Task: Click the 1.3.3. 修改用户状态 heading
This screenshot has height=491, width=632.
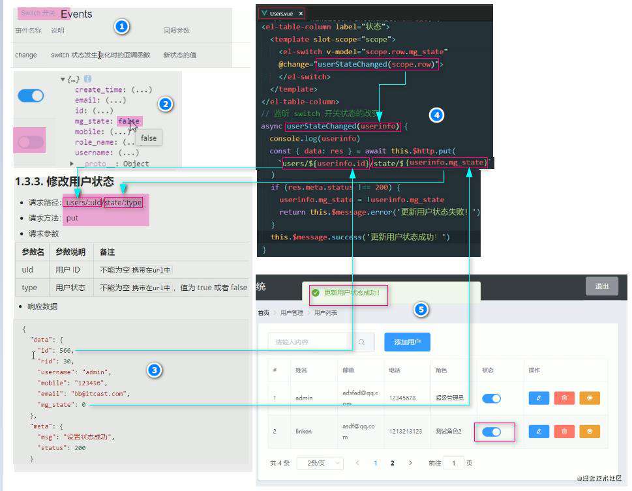Action: pyautogui.click(x=65, y=181)
